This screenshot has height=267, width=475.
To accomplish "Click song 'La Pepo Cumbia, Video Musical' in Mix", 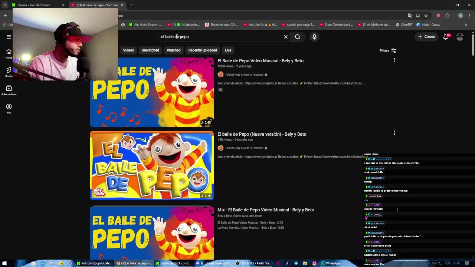I will 250,228.
